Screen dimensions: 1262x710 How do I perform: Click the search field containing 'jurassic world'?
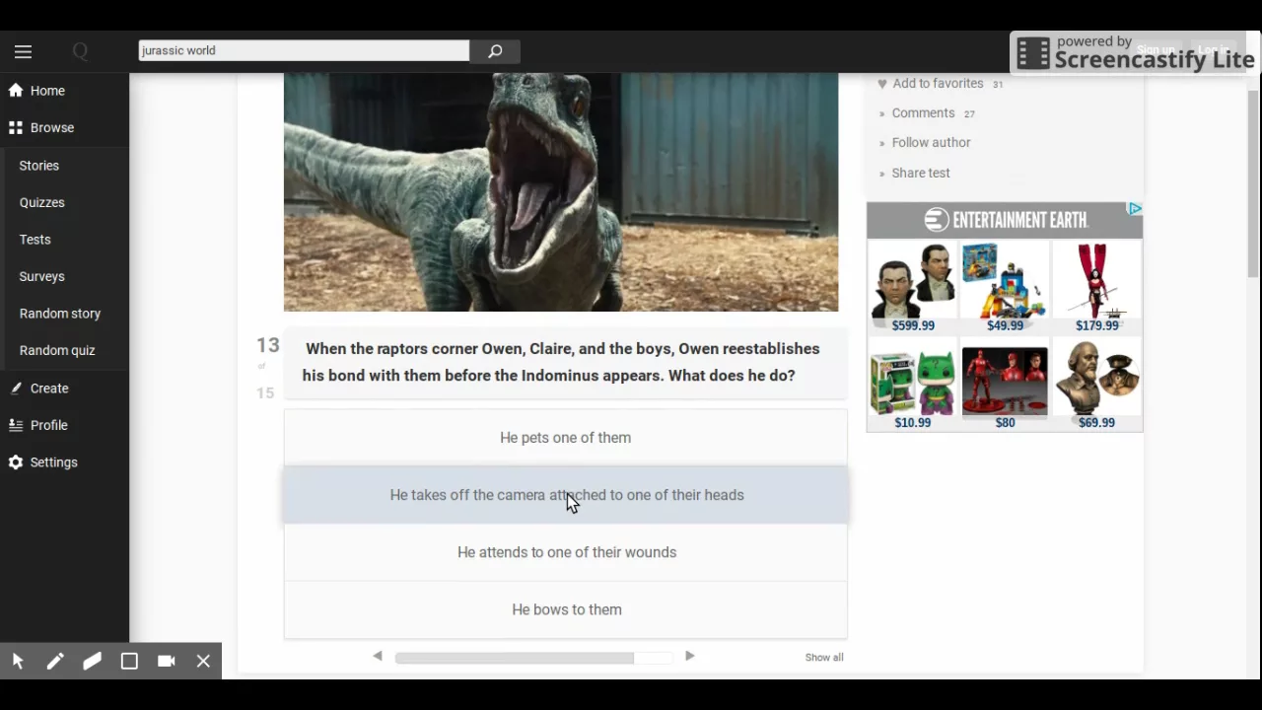pos(304,51)
